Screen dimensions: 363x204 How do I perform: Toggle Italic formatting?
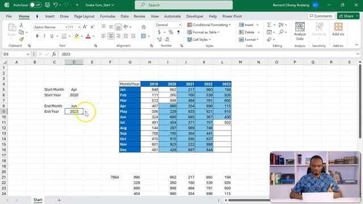(x=44, y=36)
